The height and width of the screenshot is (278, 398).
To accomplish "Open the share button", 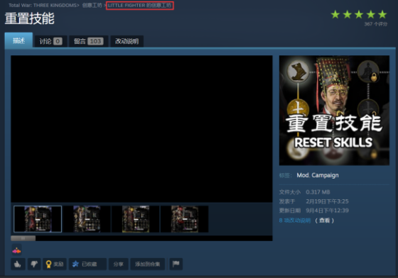I will click(x=118, y=265).
